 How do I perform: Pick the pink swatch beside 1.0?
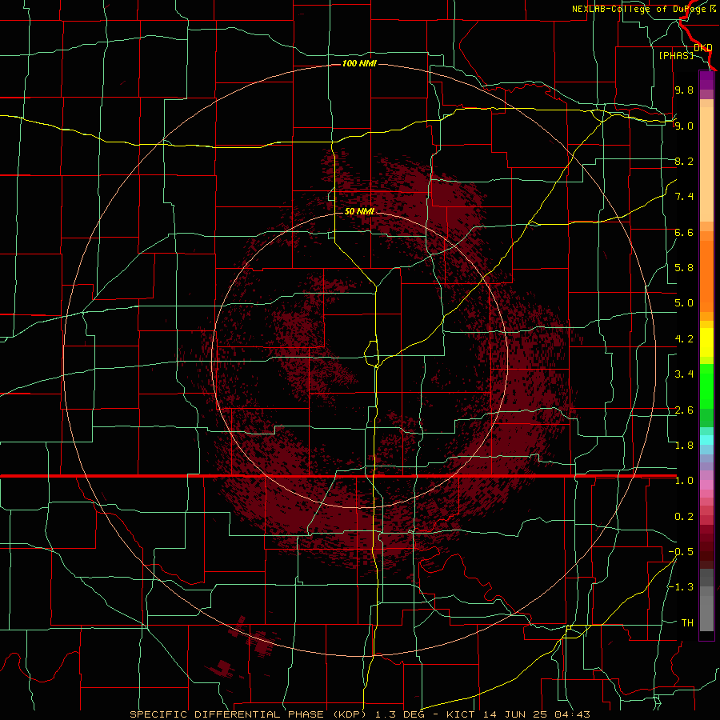pyautogui.click(x=706, y=485)
